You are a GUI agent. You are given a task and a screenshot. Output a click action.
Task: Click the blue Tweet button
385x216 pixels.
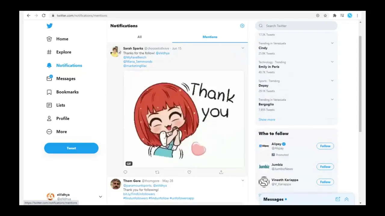pos(71,148)
